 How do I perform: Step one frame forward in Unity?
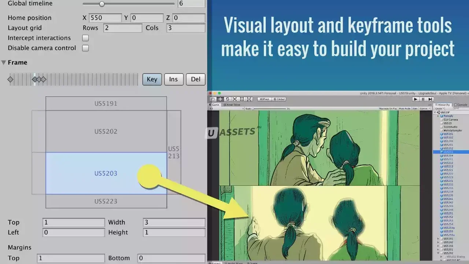(x=431, y=99)
